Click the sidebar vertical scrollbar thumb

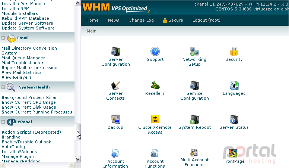pos(77,132)
